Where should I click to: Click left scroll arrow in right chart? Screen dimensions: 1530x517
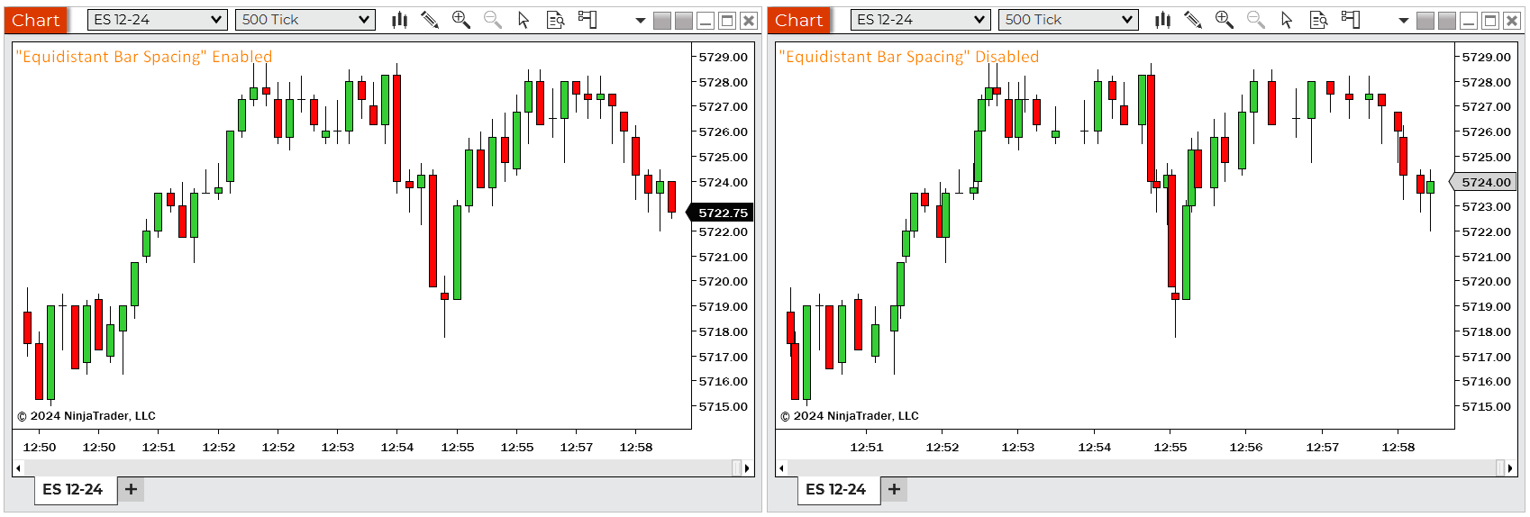(x=781, y=468)
